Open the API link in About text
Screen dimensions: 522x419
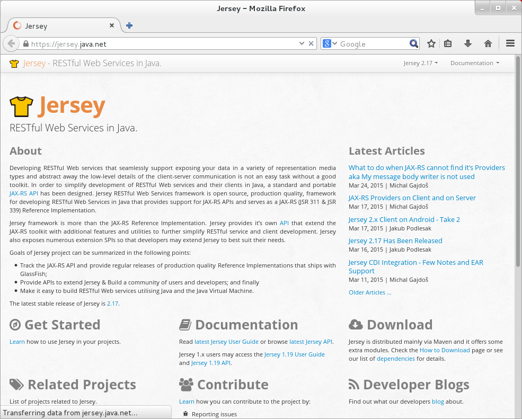[x=284, y=223]
